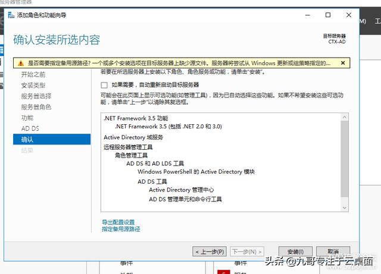Go to the 服务器角色 step
381x274 pixels.
pos(36,107)
